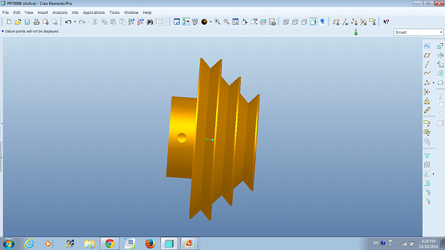Select the Refit view icon
Viewport: 445px width, 250px height.
coord(236,22)
